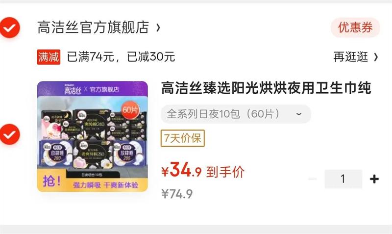The width and height of the screenshot is (392, 234).
Task: Toggle the 高洁丝官方旗舰店 store checkbox
Action: pyautogui.click(x=9, y=27)
